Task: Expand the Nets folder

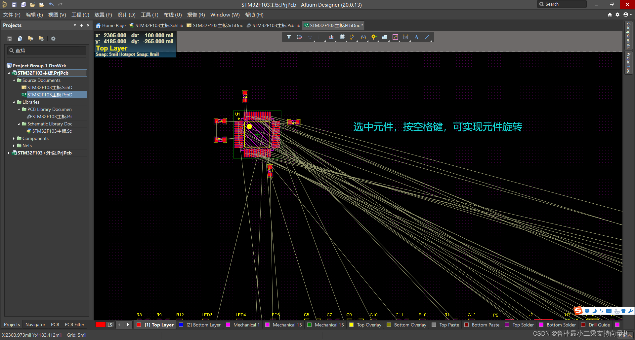Action: (x=14, y=146)
